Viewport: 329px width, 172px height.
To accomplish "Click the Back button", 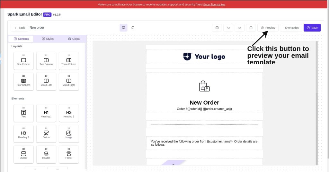I will click(x=20, y=28).
